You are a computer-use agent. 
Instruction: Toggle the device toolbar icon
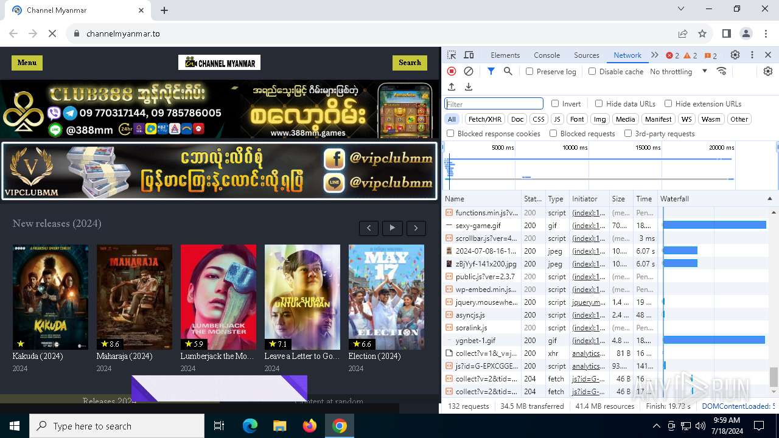tap(469, 55)
